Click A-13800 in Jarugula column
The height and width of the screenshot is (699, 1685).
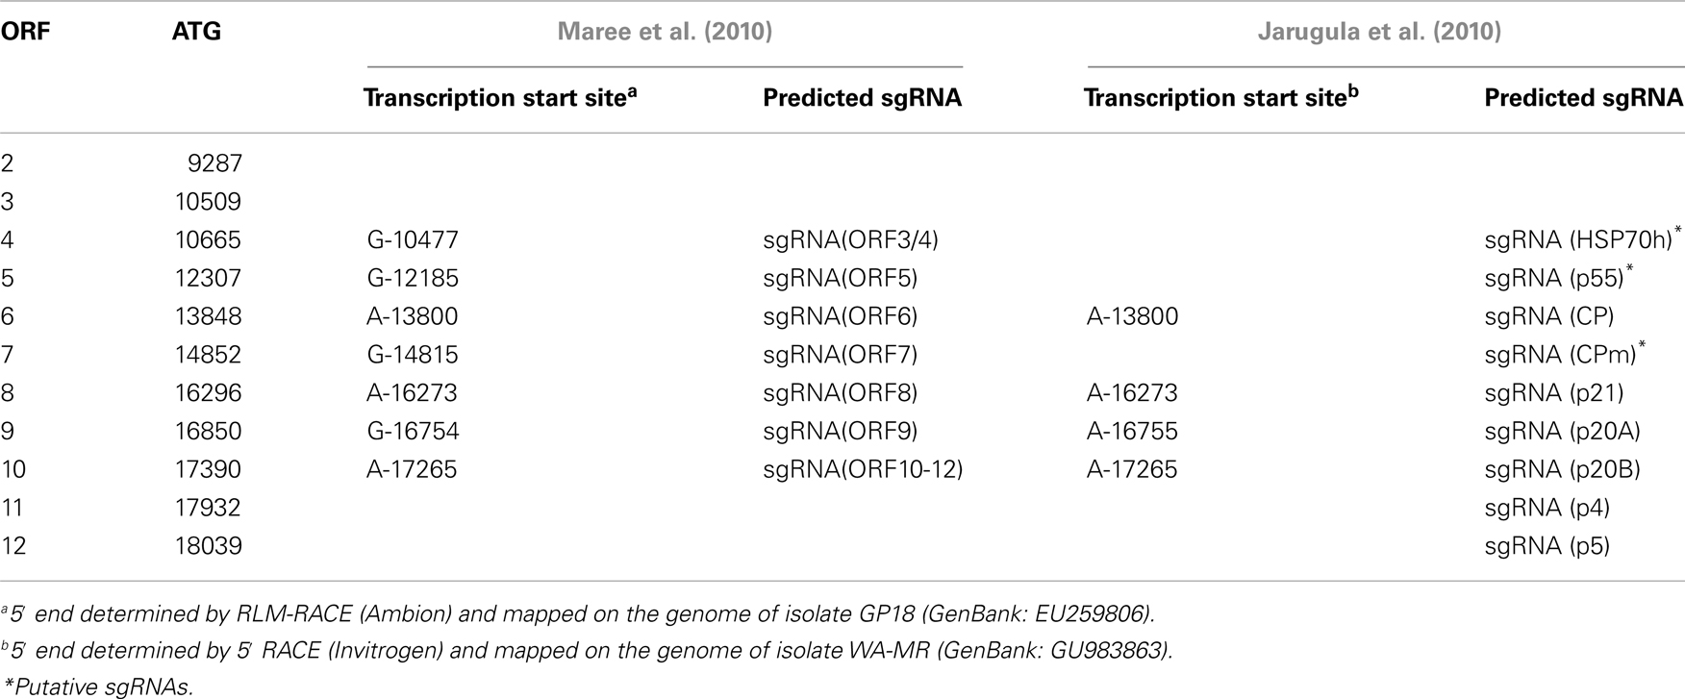coord(1132,316)
